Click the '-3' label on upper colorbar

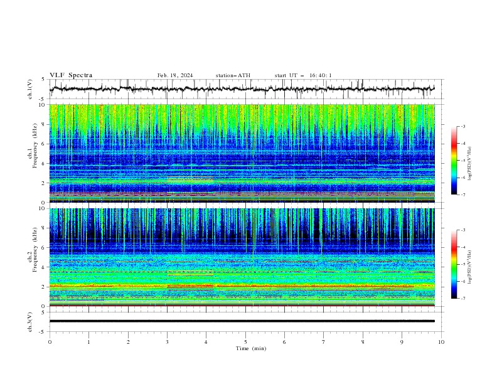tap(462, 126)
